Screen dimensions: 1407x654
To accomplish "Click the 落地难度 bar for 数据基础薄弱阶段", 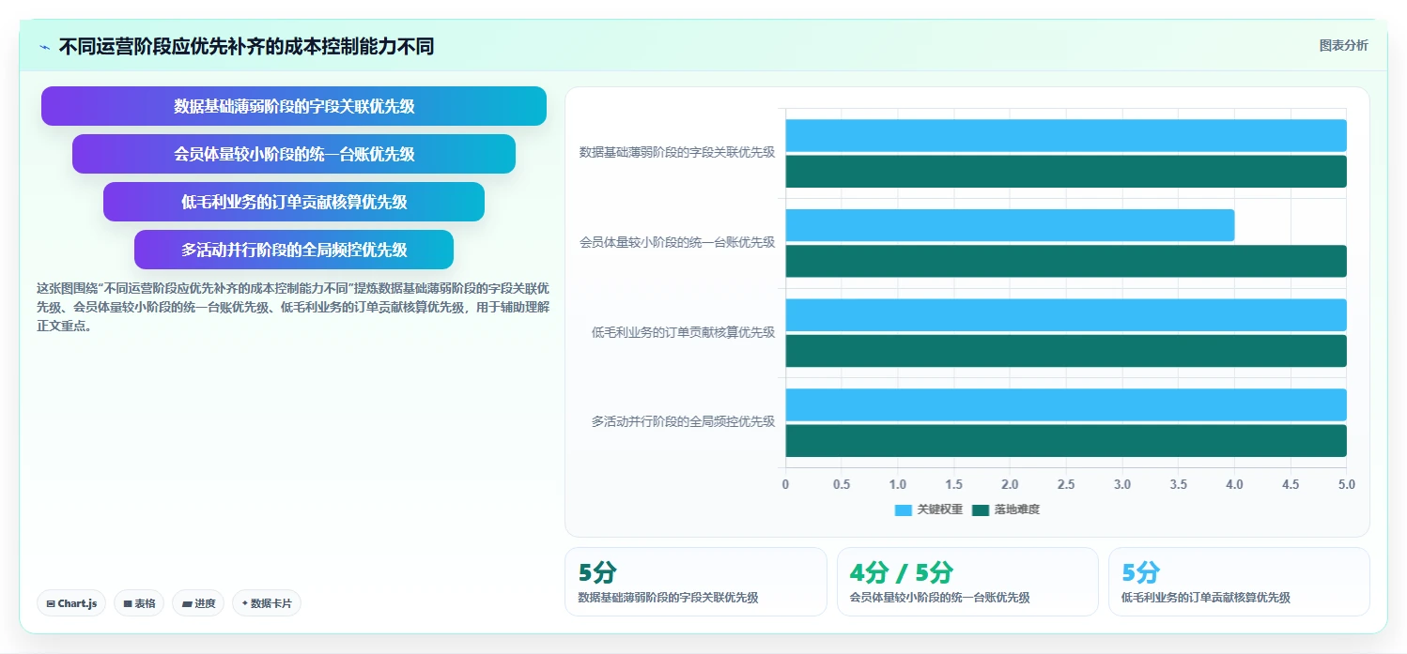I will (1066, 172).
